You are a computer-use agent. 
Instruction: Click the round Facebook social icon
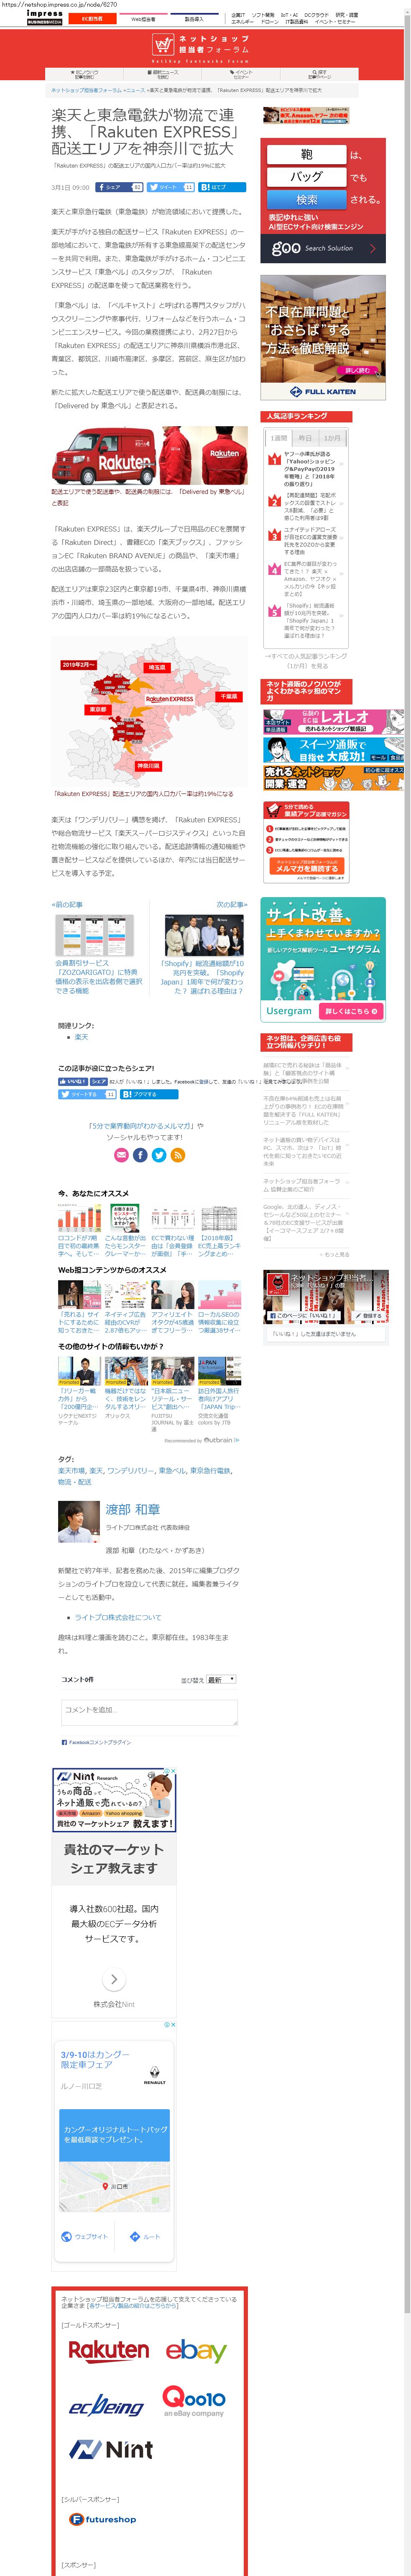[x=140, y=1155]
